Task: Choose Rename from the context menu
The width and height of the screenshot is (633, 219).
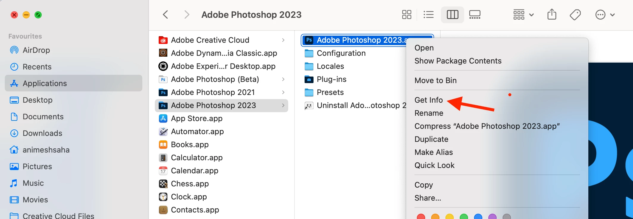Action: 429,113
